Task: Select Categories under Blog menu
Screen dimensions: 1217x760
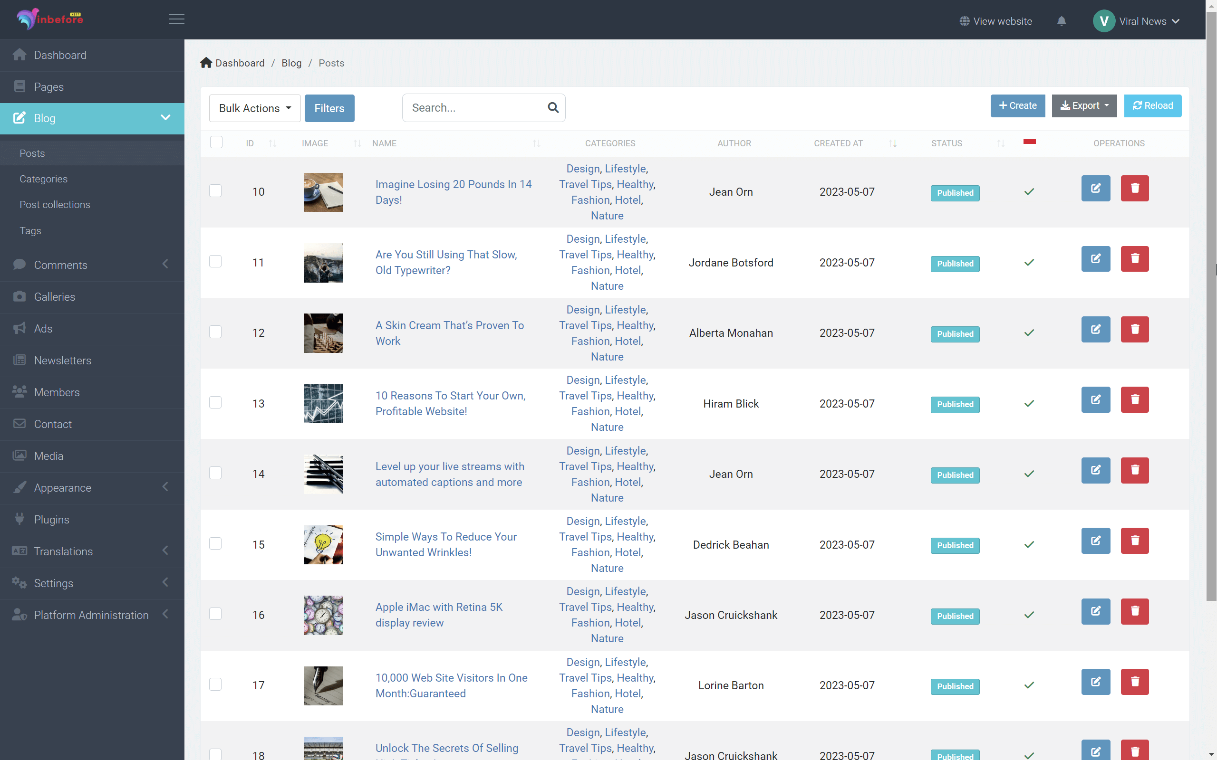Action: coord(43,179)
